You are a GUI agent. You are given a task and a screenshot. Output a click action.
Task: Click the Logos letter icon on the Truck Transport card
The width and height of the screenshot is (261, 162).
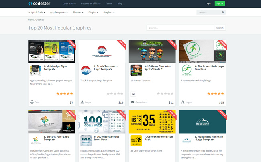pos(82,102)
